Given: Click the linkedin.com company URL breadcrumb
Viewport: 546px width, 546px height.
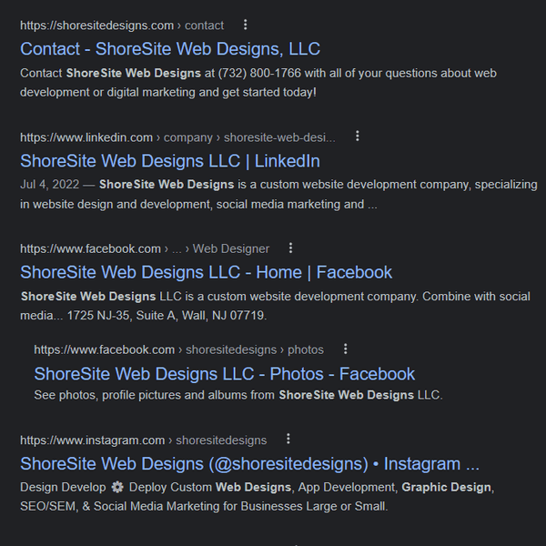Looking at the screenshot, I should coord(177,137).
